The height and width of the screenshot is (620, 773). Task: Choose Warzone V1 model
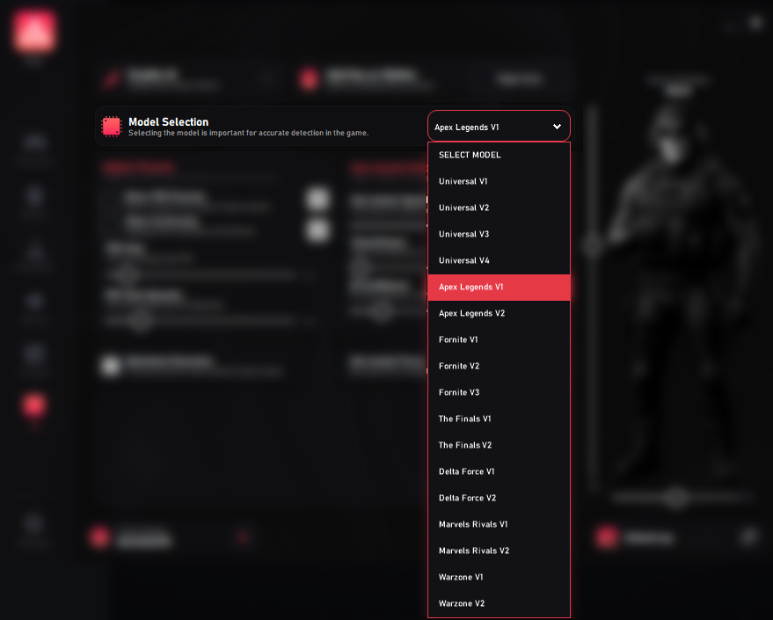pos(499,577)
